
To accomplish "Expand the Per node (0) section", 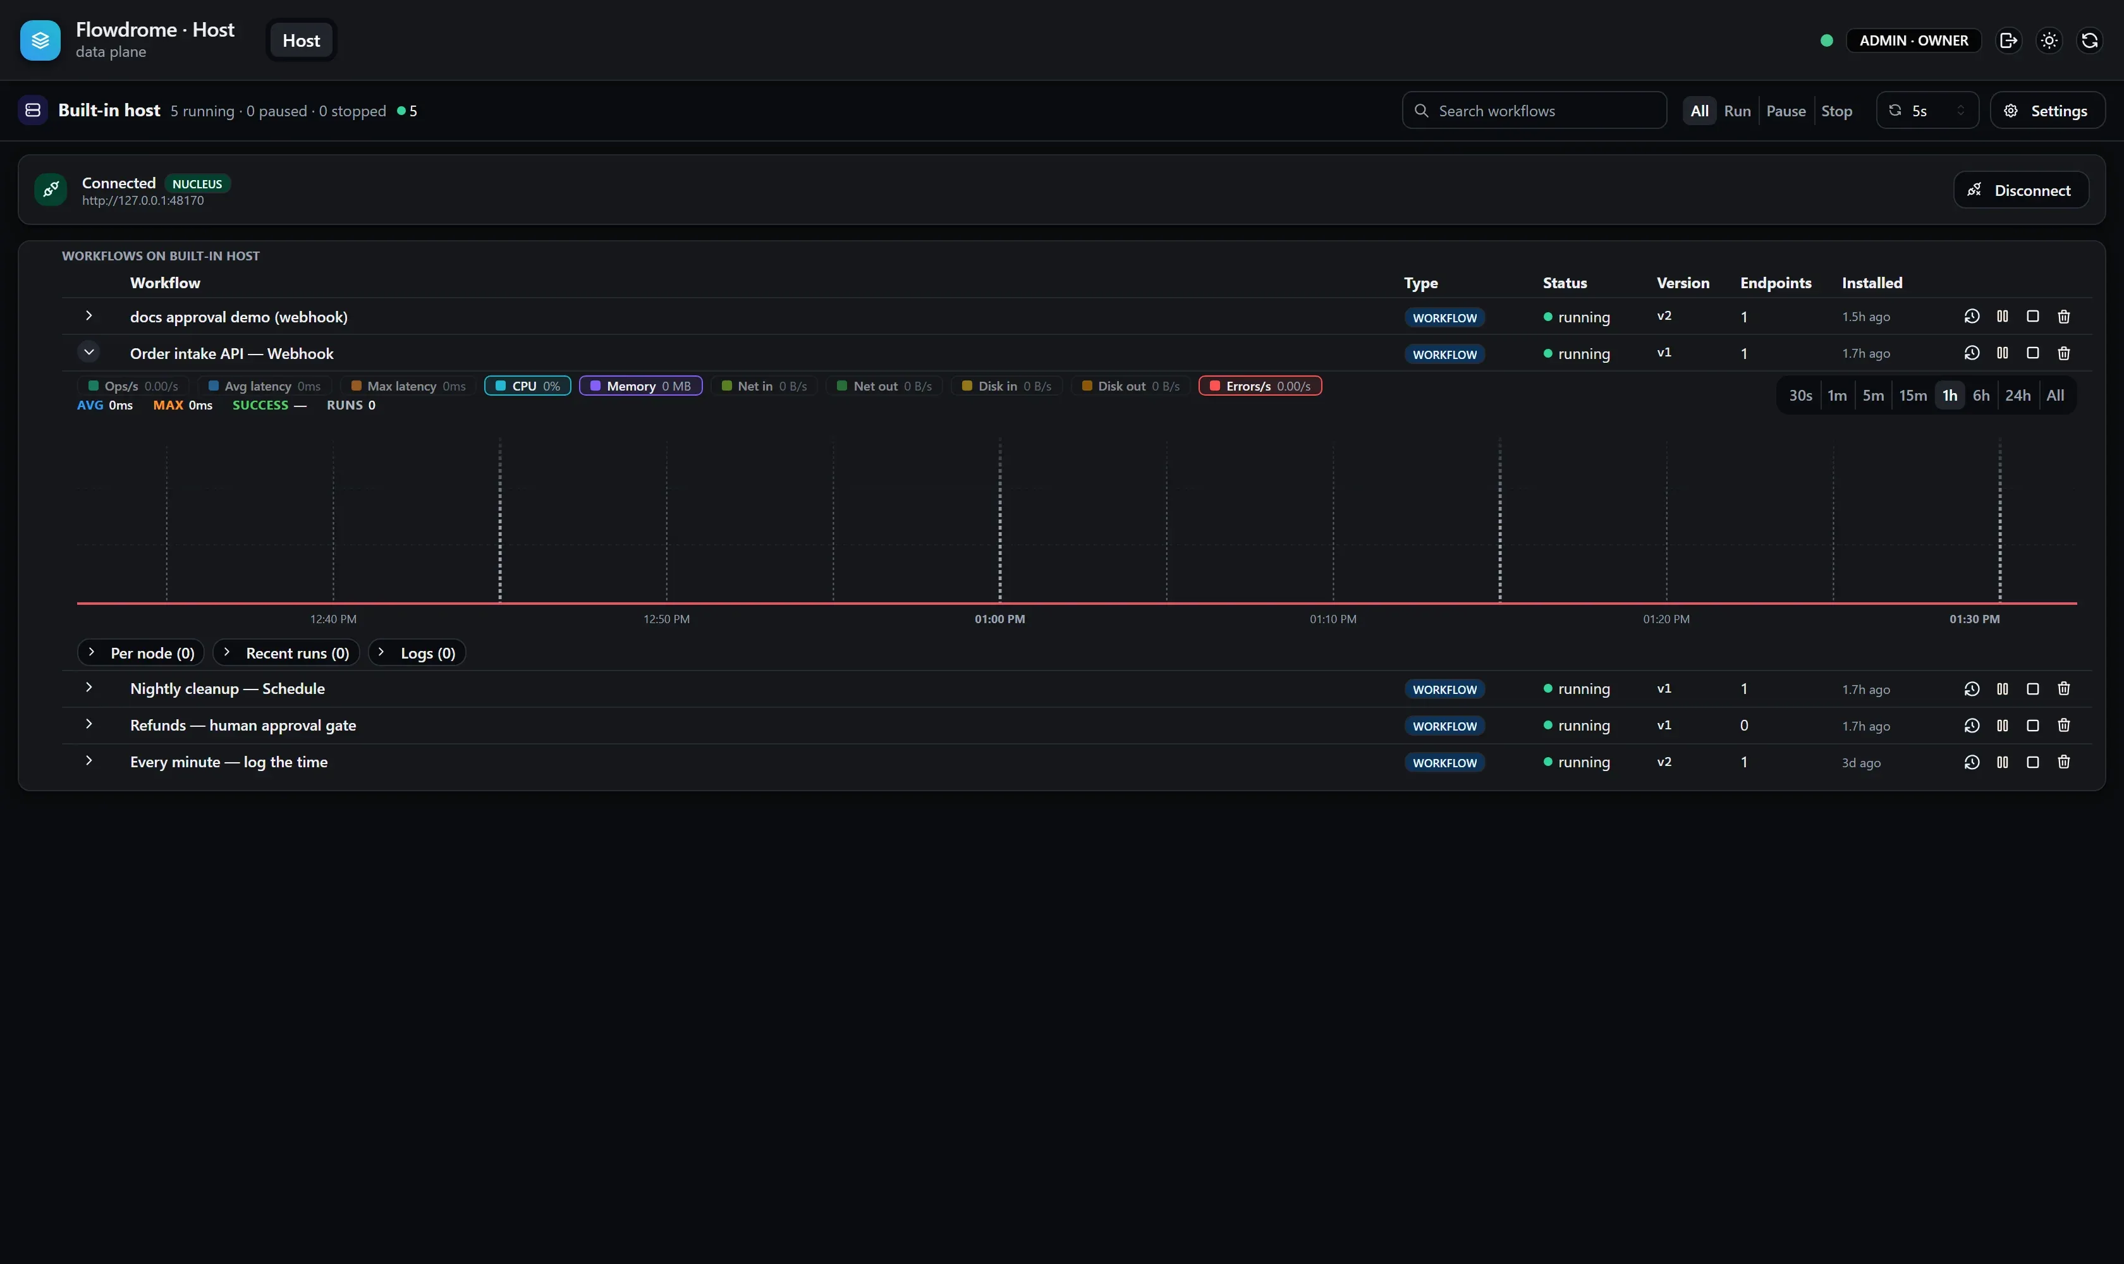I will 140,652.
